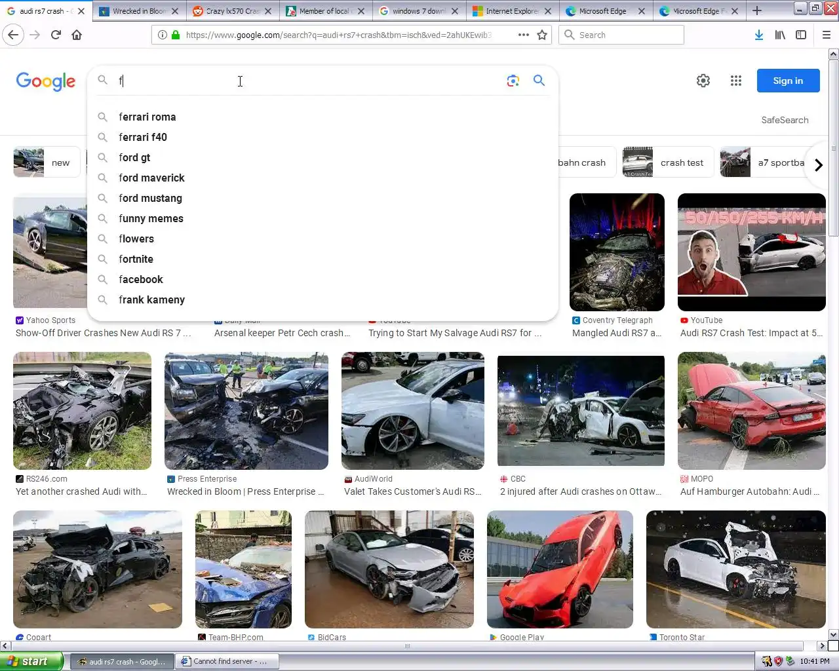Open the Windows Start menu

tap(31, 661)
